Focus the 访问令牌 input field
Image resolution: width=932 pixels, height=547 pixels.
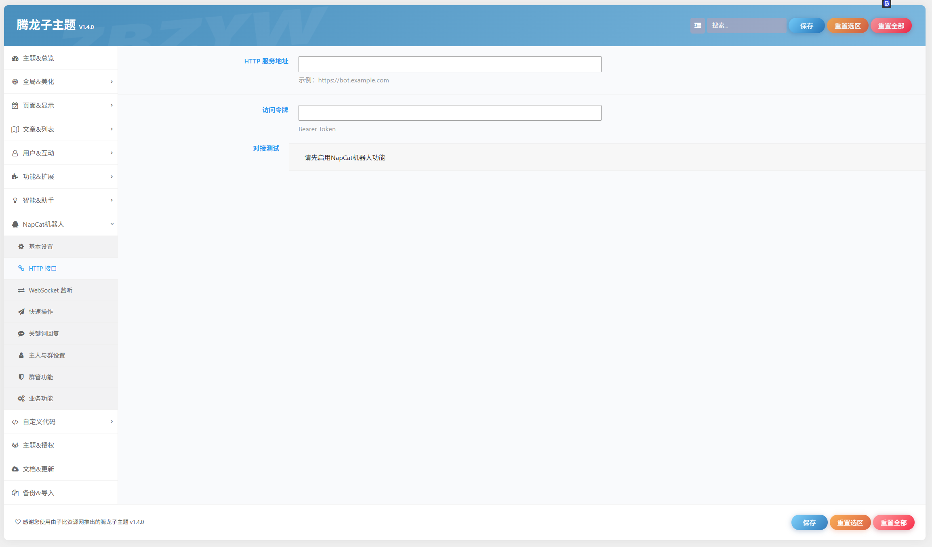[450, 113]
